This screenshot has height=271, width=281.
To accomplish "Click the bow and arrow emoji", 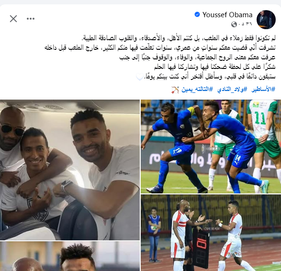I will coord(175,90).
